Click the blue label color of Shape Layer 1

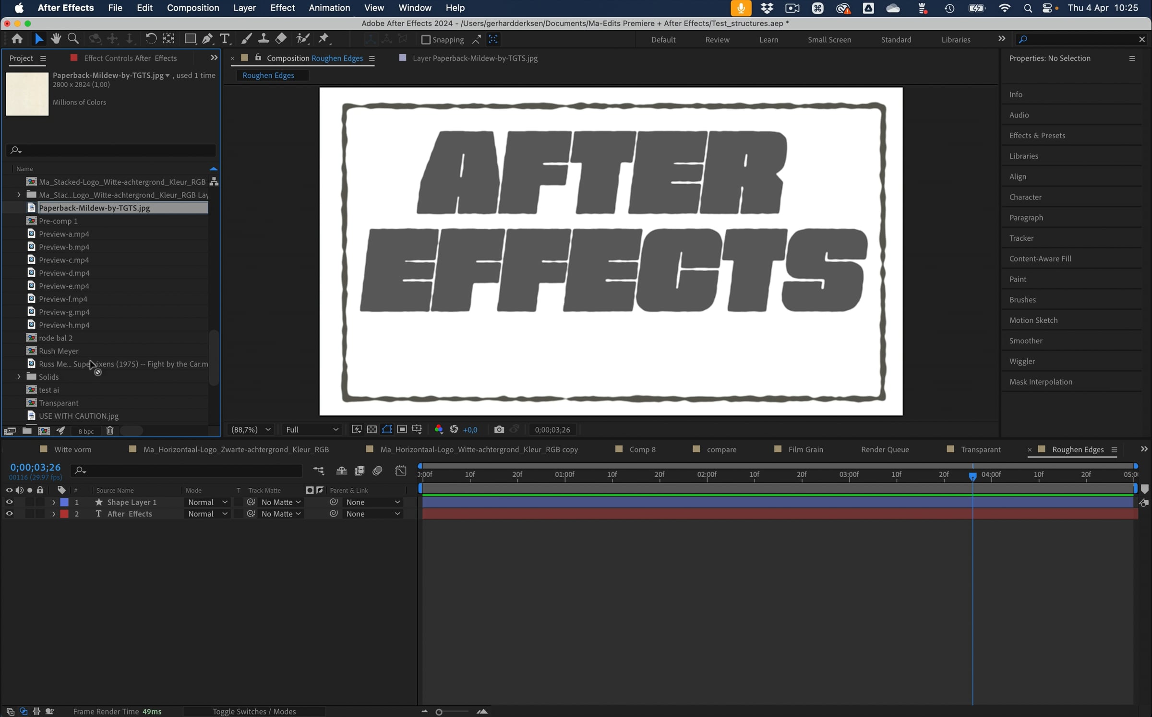tap(64, 502)
